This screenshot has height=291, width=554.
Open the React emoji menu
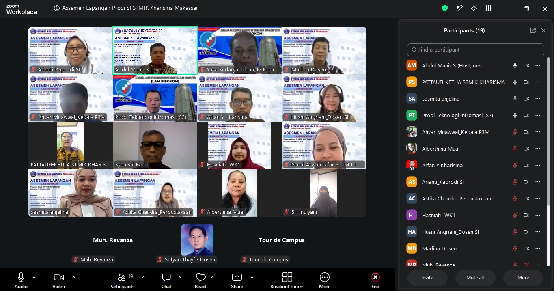pos(200,280)
